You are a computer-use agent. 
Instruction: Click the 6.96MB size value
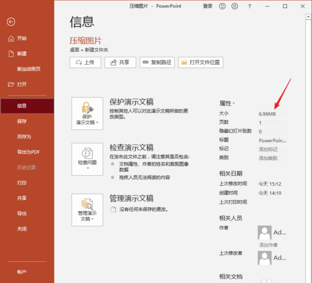click(273, 114)
